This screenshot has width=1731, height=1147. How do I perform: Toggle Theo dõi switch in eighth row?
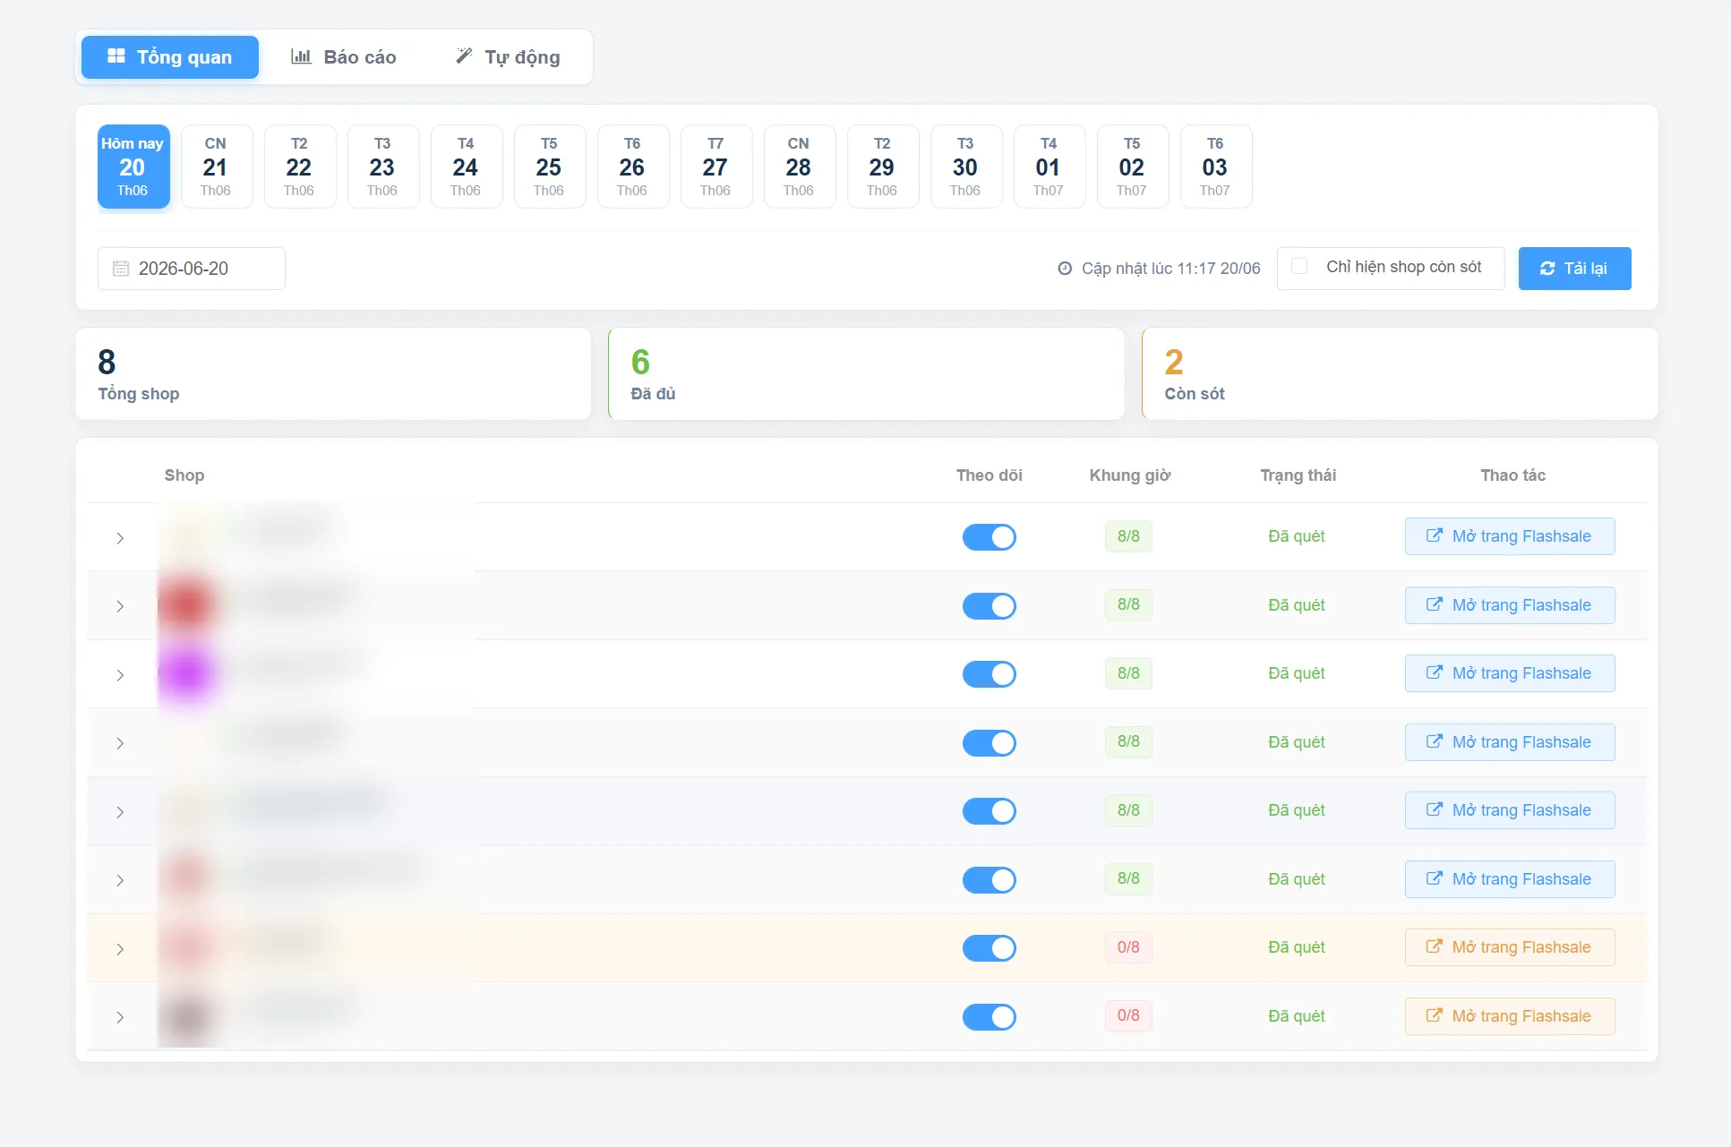point(989,1017)
